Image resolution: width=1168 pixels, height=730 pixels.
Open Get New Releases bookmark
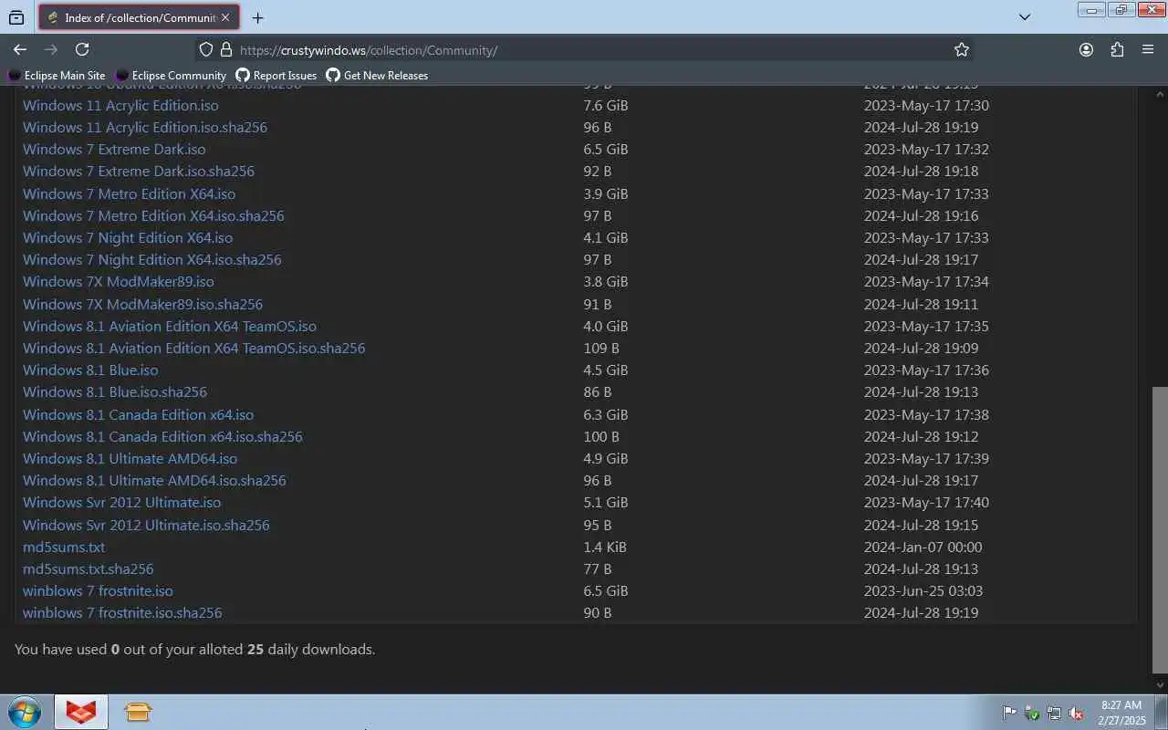[377, 76]
